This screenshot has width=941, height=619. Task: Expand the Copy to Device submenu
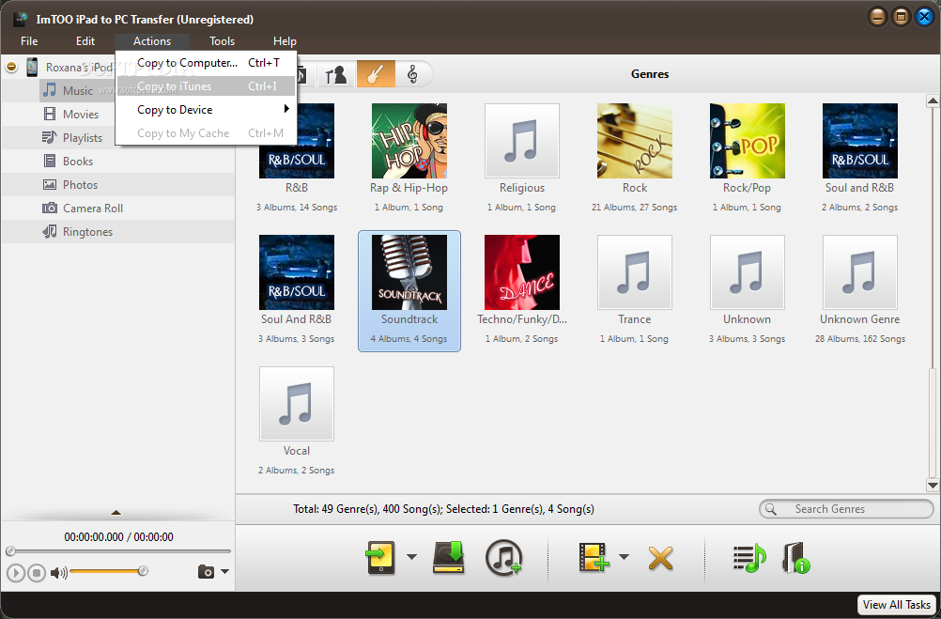tap(206, 109)
